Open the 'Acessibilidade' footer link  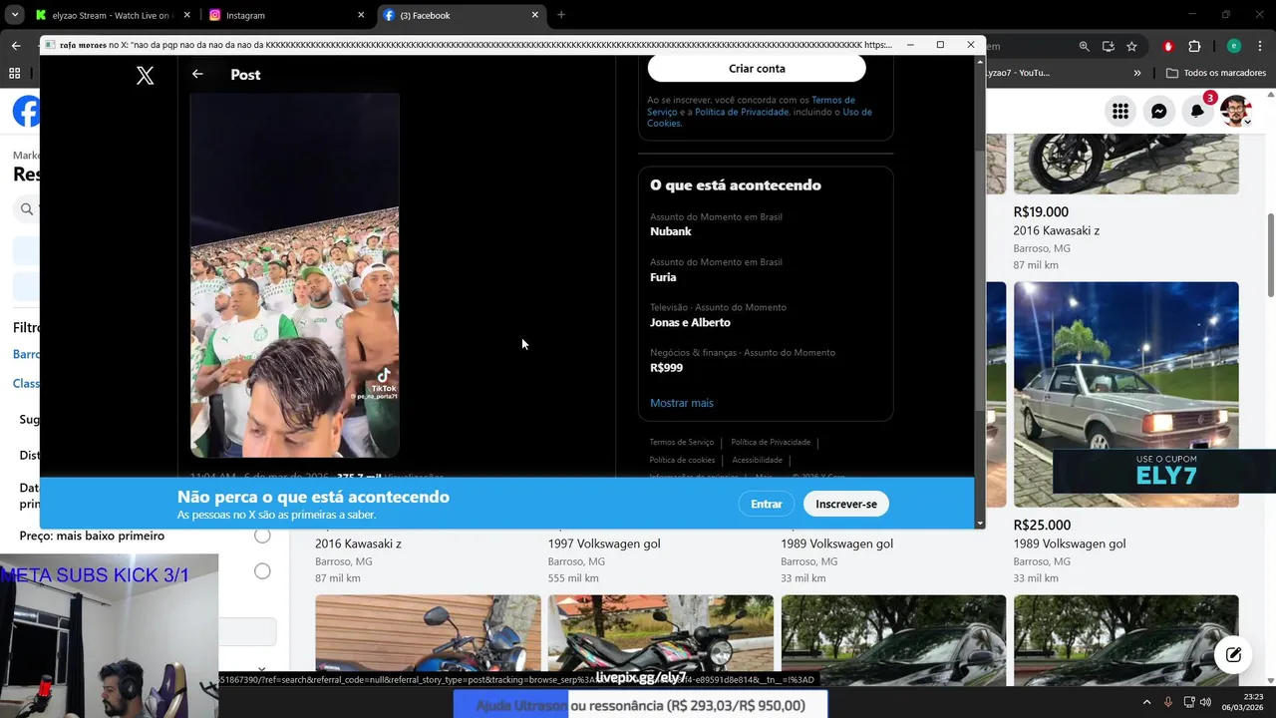[x=757, y=460]
